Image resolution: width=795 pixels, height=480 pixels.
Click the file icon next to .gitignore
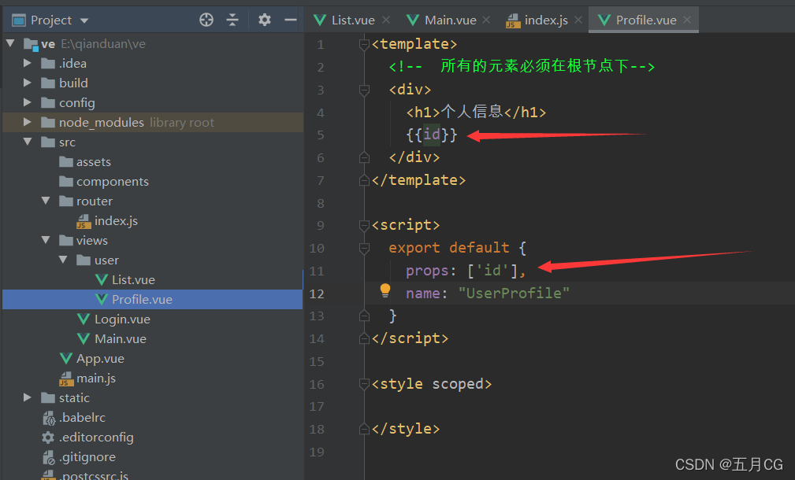pyautogui.click(x=48, y=458)
